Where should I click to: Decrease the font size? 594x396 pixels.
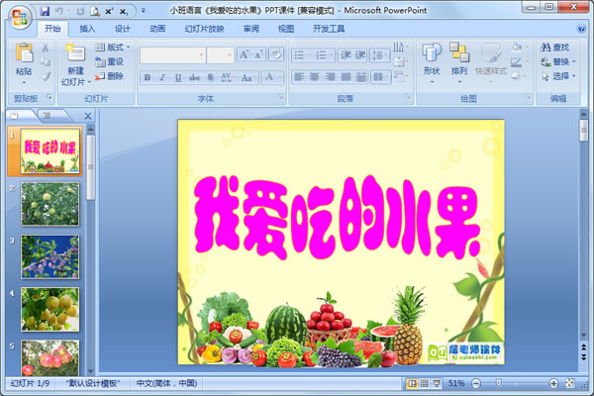[x=258, y=55]
